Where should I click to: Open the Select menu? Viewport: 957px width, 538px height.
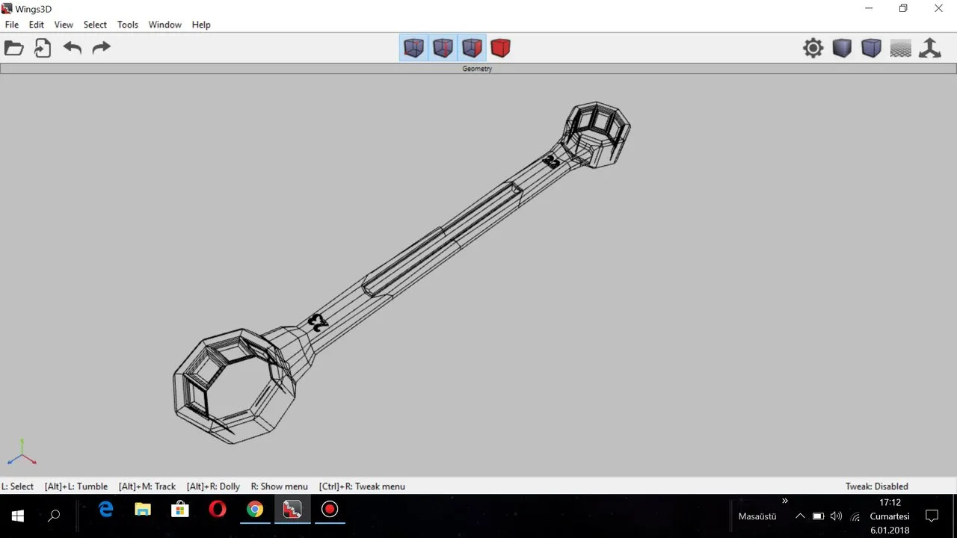click(95, 25)
